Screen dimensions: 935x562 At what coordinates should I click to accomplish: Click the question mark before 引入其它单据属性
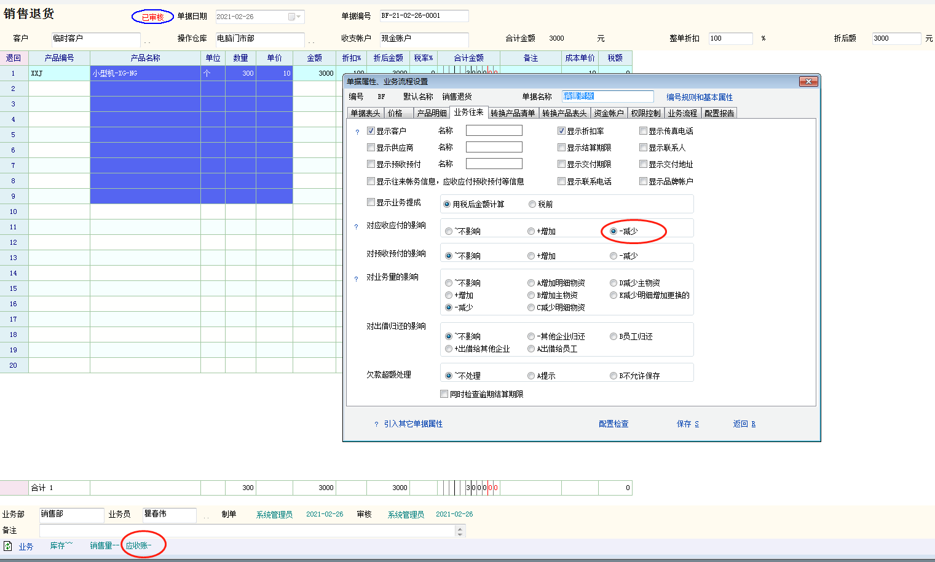pyautogui.click(x=376, y=424)
